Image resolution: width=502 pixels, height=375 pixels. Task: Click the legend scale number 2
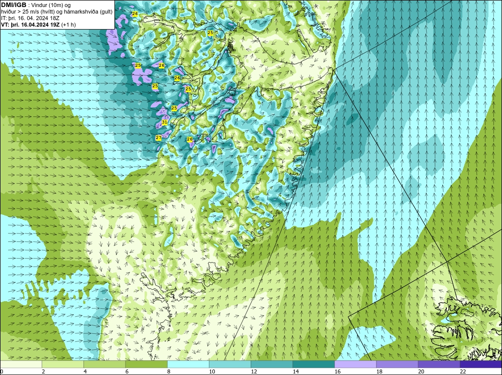point(43,371)
